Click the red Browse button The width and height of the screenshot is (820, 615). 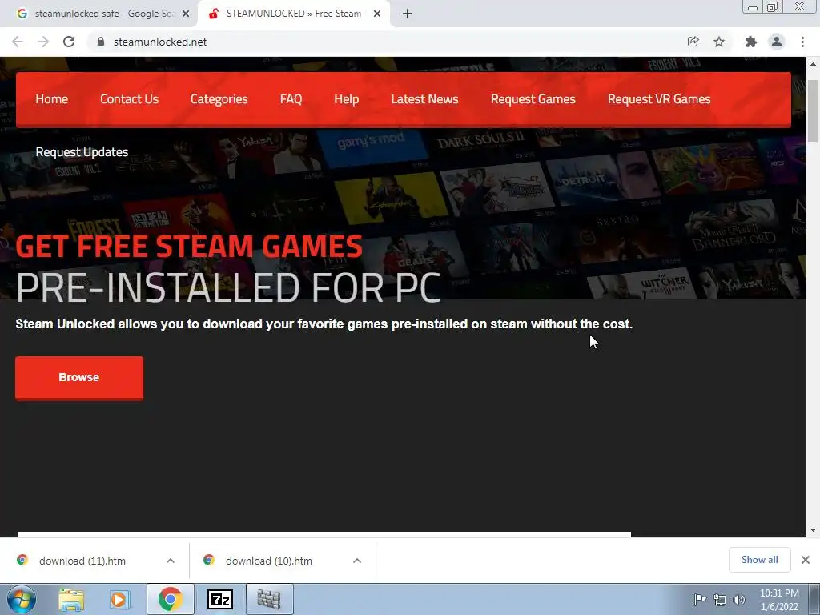click(79, 378)
